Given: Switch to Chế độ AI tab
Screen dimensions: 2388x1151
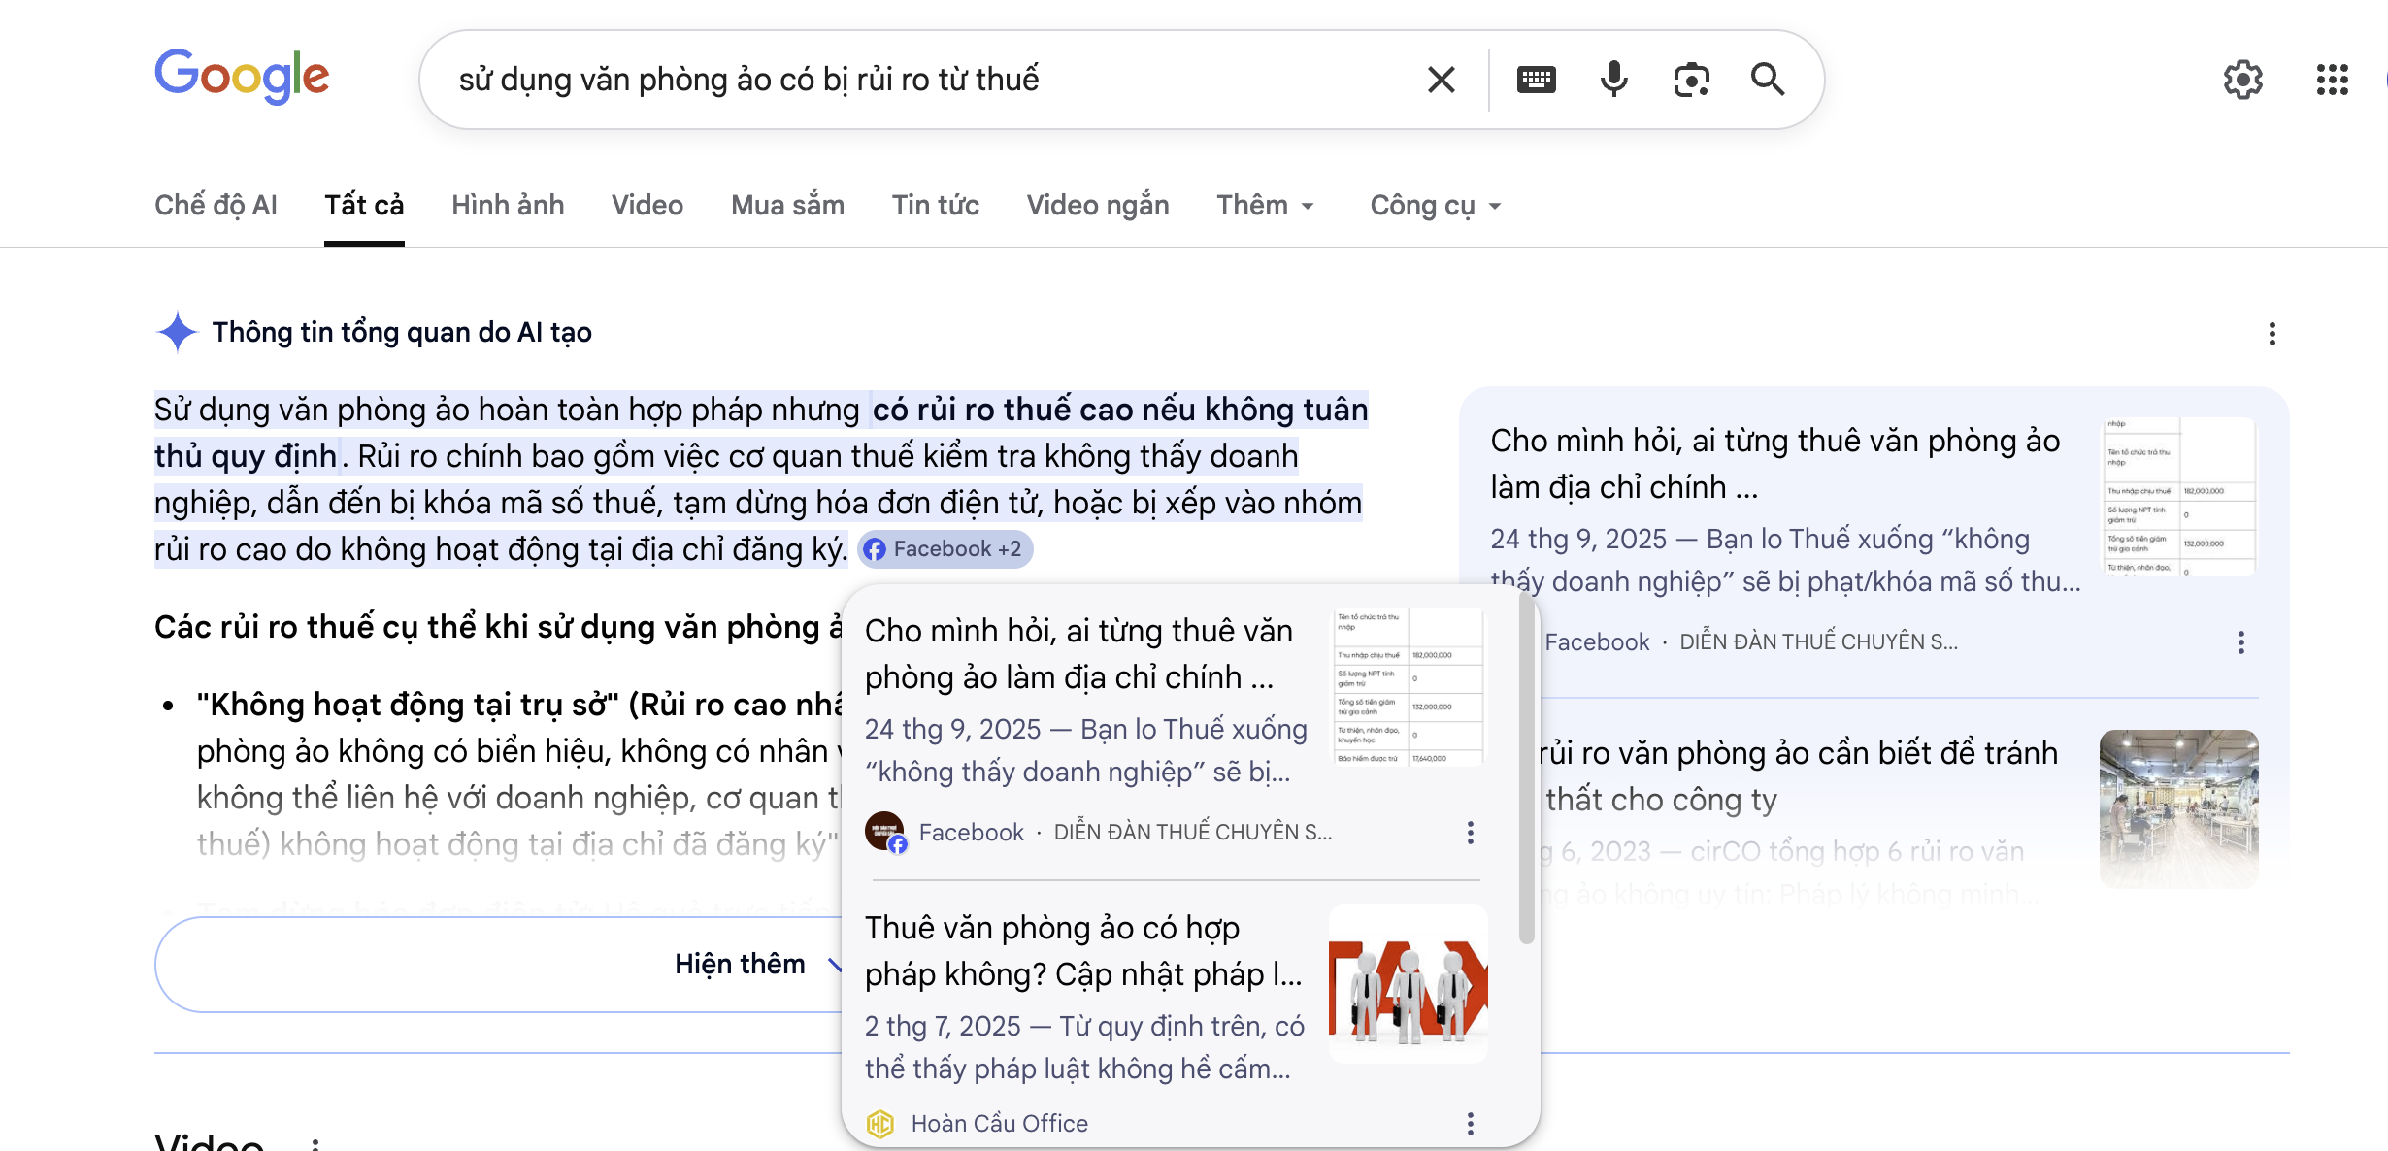Looking at the screenshot, I should click(x=216, y=206).
